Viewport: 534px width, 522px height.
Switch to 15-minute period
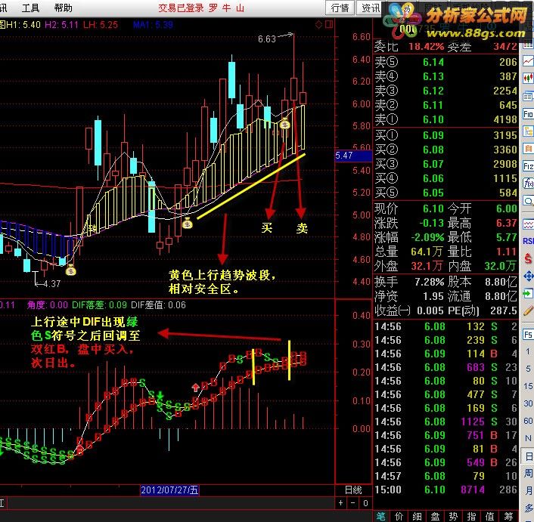pyautogui.click(x=528, y=386)
